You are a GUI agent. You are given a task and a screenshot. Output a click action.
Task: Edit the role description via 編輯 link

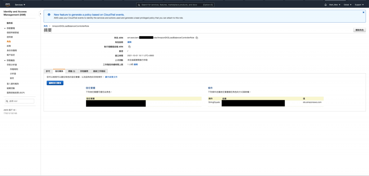pyautogui.click(x=129, y=42)
